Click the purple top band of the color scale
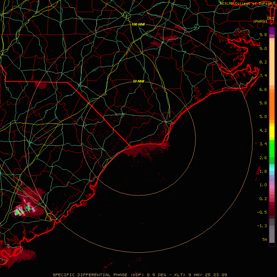The height and width of the screenshot is (277, 277). (x=272, y=31)
